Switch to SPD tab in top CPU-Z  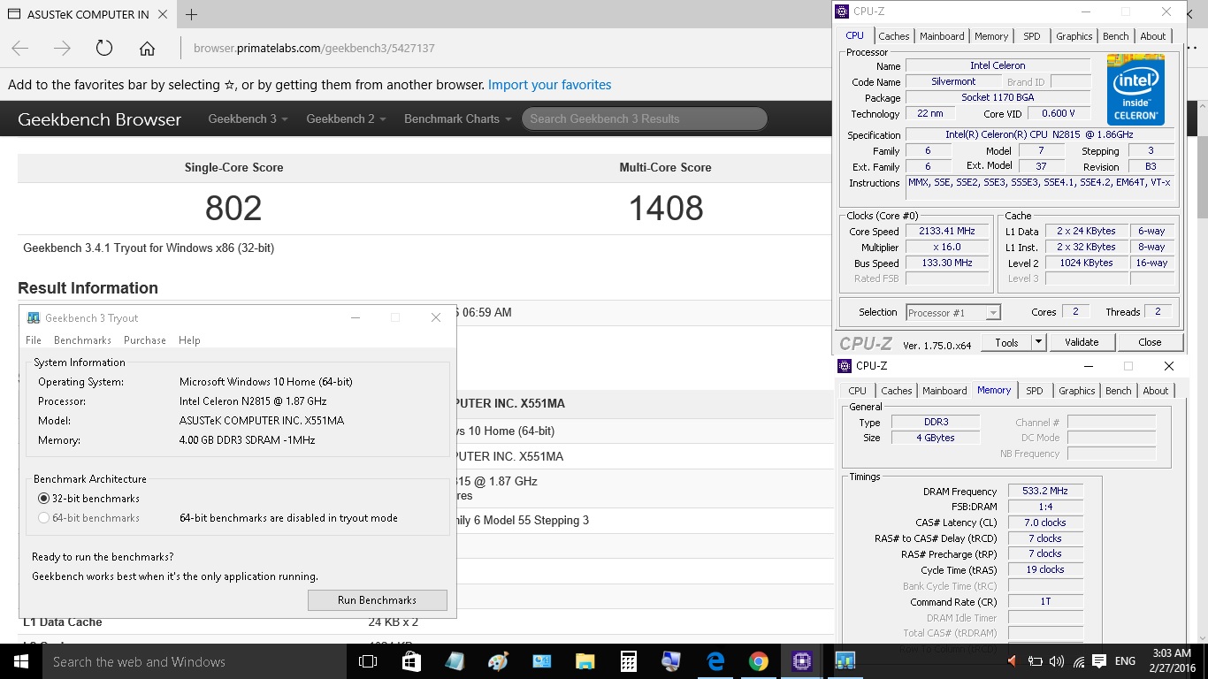pos(1032,36)
